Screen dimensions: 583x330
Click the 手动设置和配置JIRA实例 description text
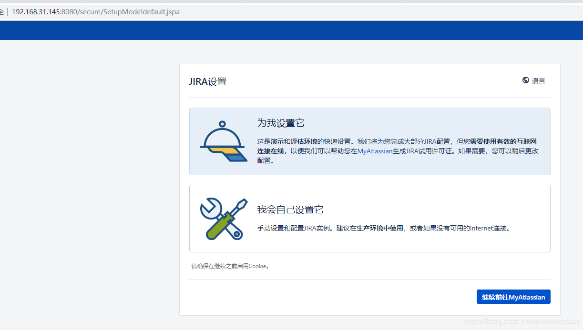click(384, 228)
